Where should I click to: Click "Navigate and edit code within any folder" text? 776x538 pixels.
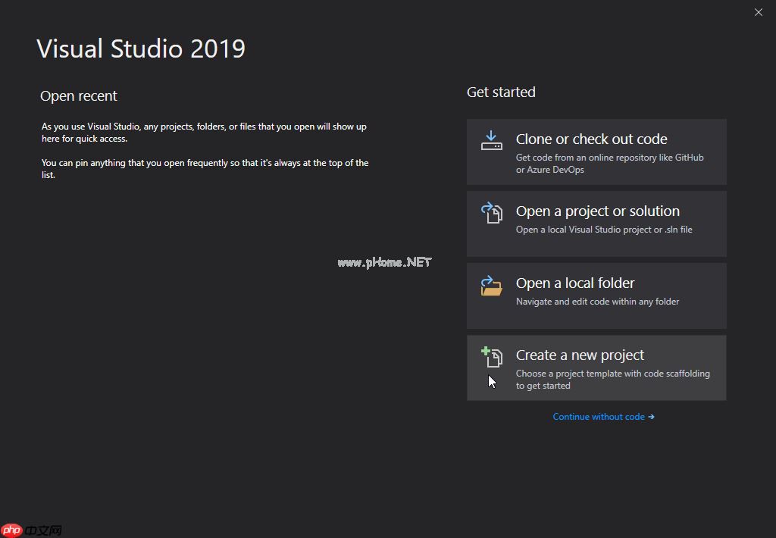coord(597,302)
